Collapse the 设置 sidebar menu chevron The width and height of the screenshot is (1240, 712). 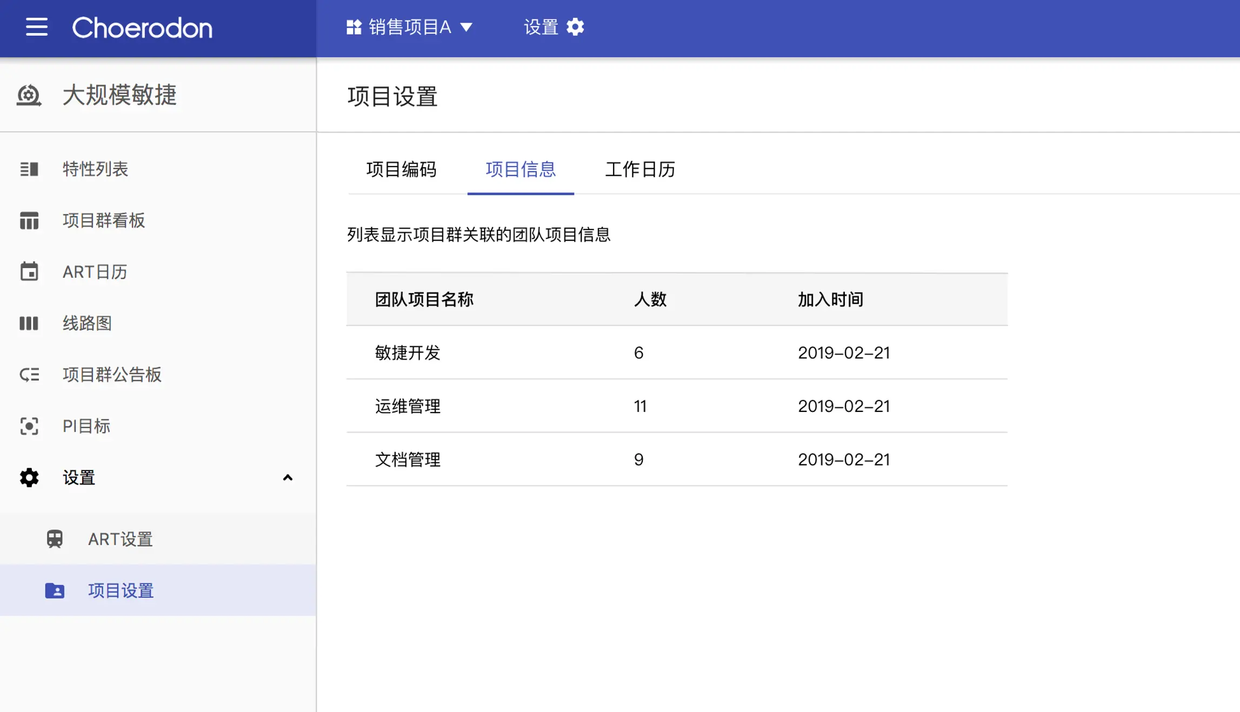pos(288,478)
